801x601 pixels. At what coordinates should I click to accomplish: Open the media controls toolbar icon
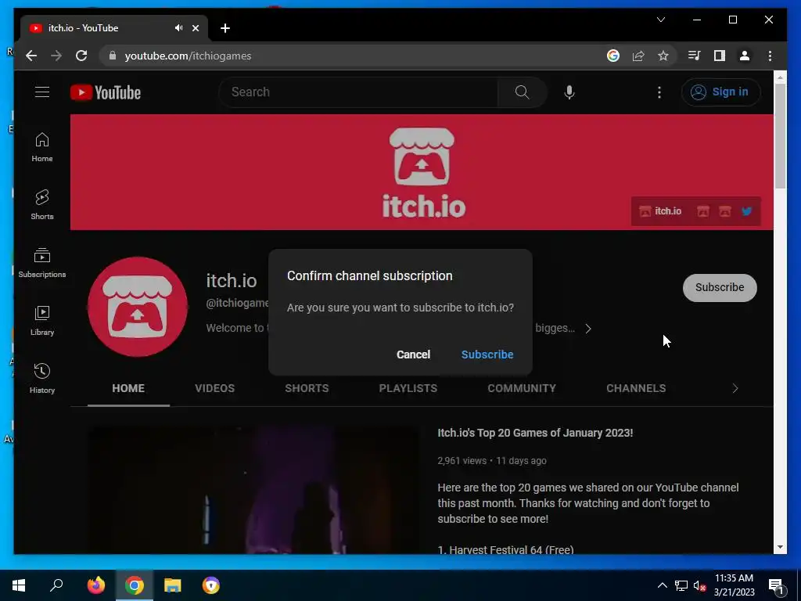pyautogui.click(x=694, y=56)
